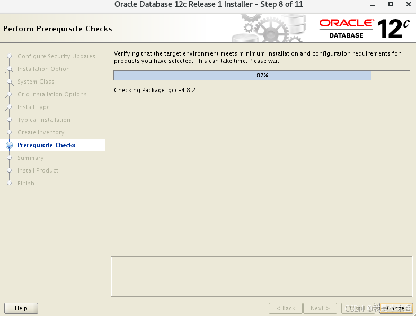Click the installer window title text

(x=209, y=5)
